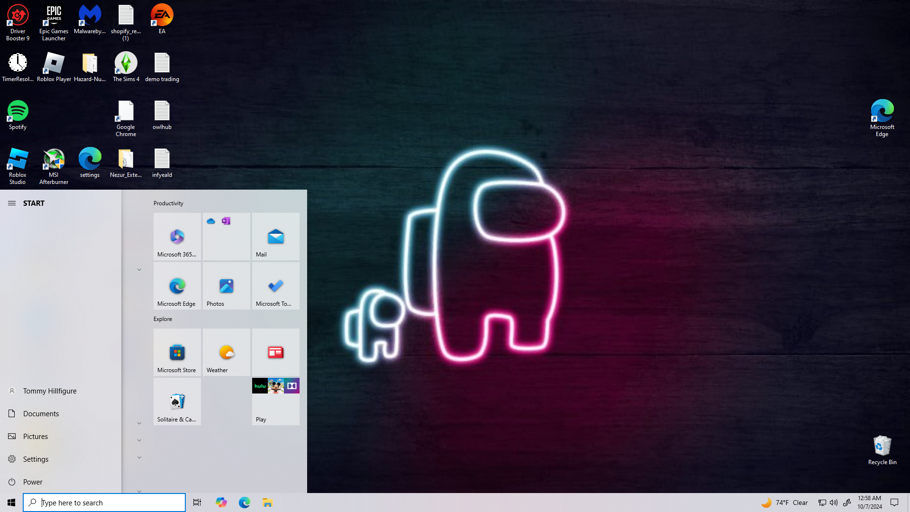Open the Solitaire & Casual Games tile
The height and width of the screenshot is (512, 910).
pyautogui.click(x=177, y=402)
